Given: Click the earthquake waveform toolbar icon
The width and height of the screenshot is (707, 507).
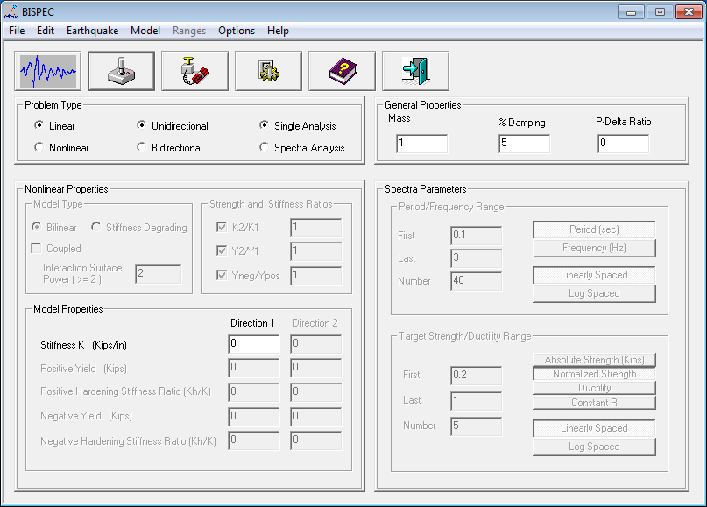Looking at the screenshot, I should click(x=47, y=71).
